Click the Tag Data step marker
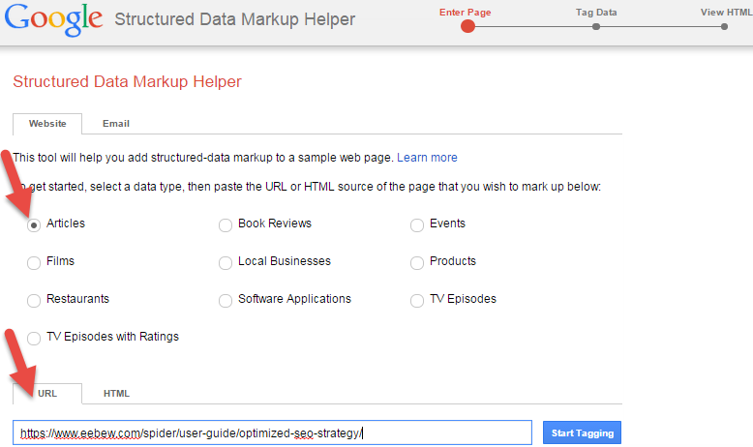This screenshot has width=753, height=447. pyautogui.click(x=596, y=26)
